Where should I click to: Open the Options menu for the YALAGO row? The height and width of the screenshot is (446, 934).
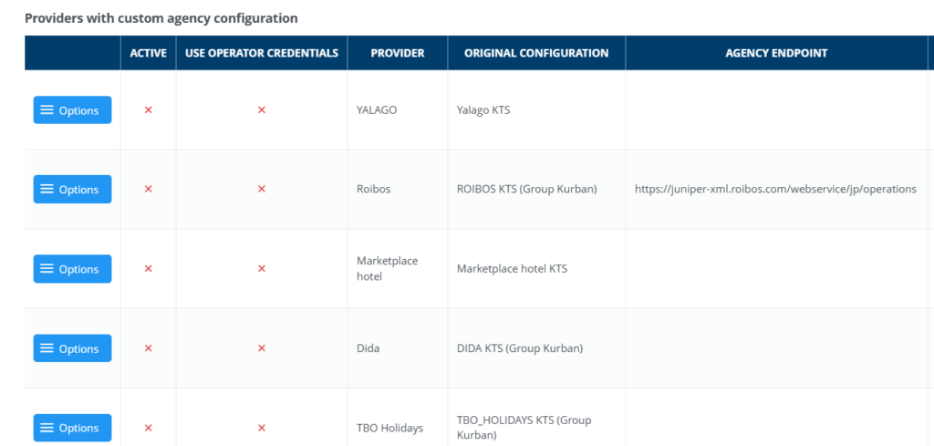click(x=72, y=109)
